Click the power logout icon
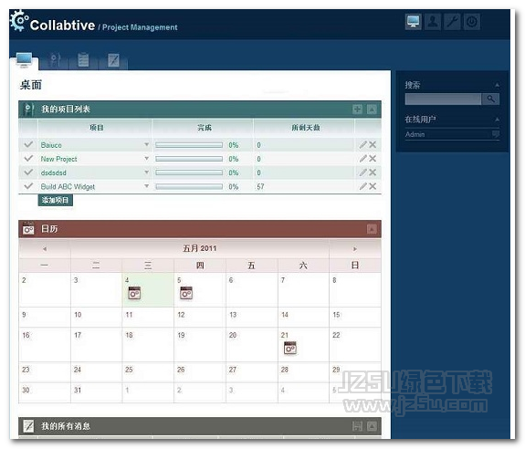Screen dimensions: 525x449 pos(472,22)
